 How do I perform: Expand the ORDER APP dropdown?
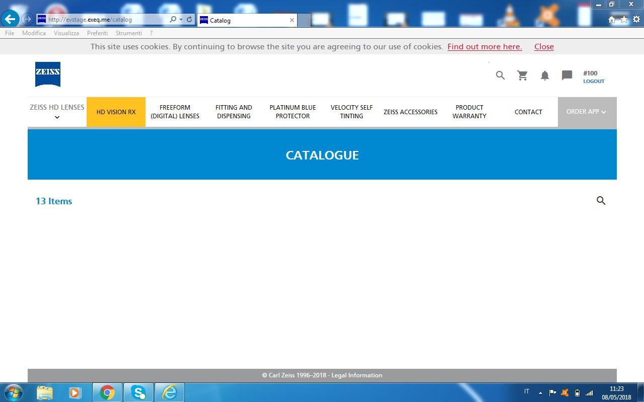(x=587, y=112)
